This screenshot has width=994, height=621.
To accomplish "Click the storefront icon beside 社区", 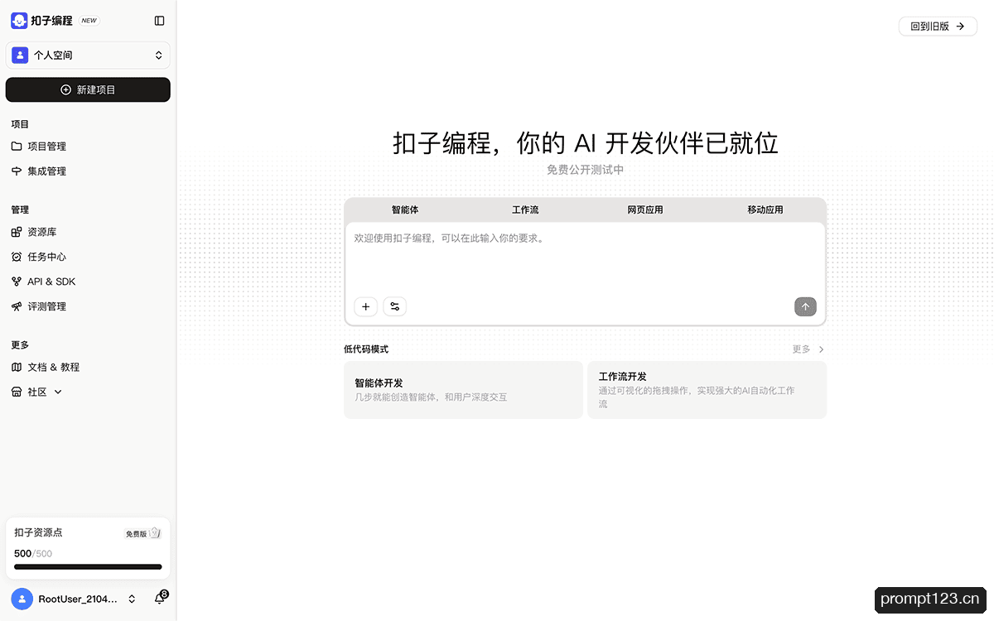I will pos(17,392).
